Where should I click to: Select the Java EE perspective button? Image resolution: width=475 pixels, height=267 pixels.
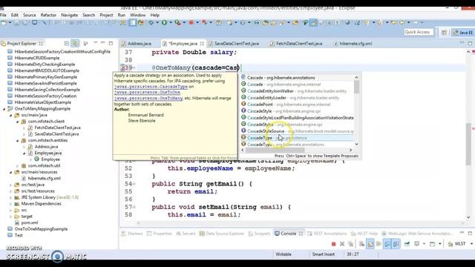462,33
